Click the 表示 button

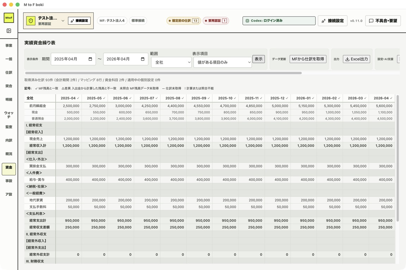point(258,59)
